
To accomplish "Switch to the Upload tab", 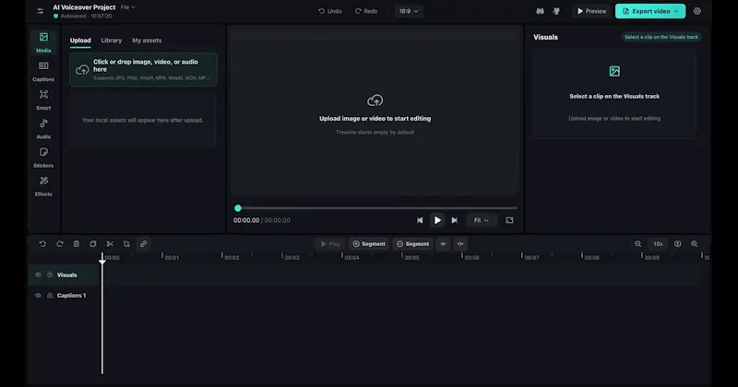I will pyautogui.click(x=80, y=41).
